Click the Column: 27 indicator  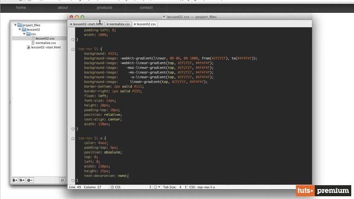click(x=92, y=187)
